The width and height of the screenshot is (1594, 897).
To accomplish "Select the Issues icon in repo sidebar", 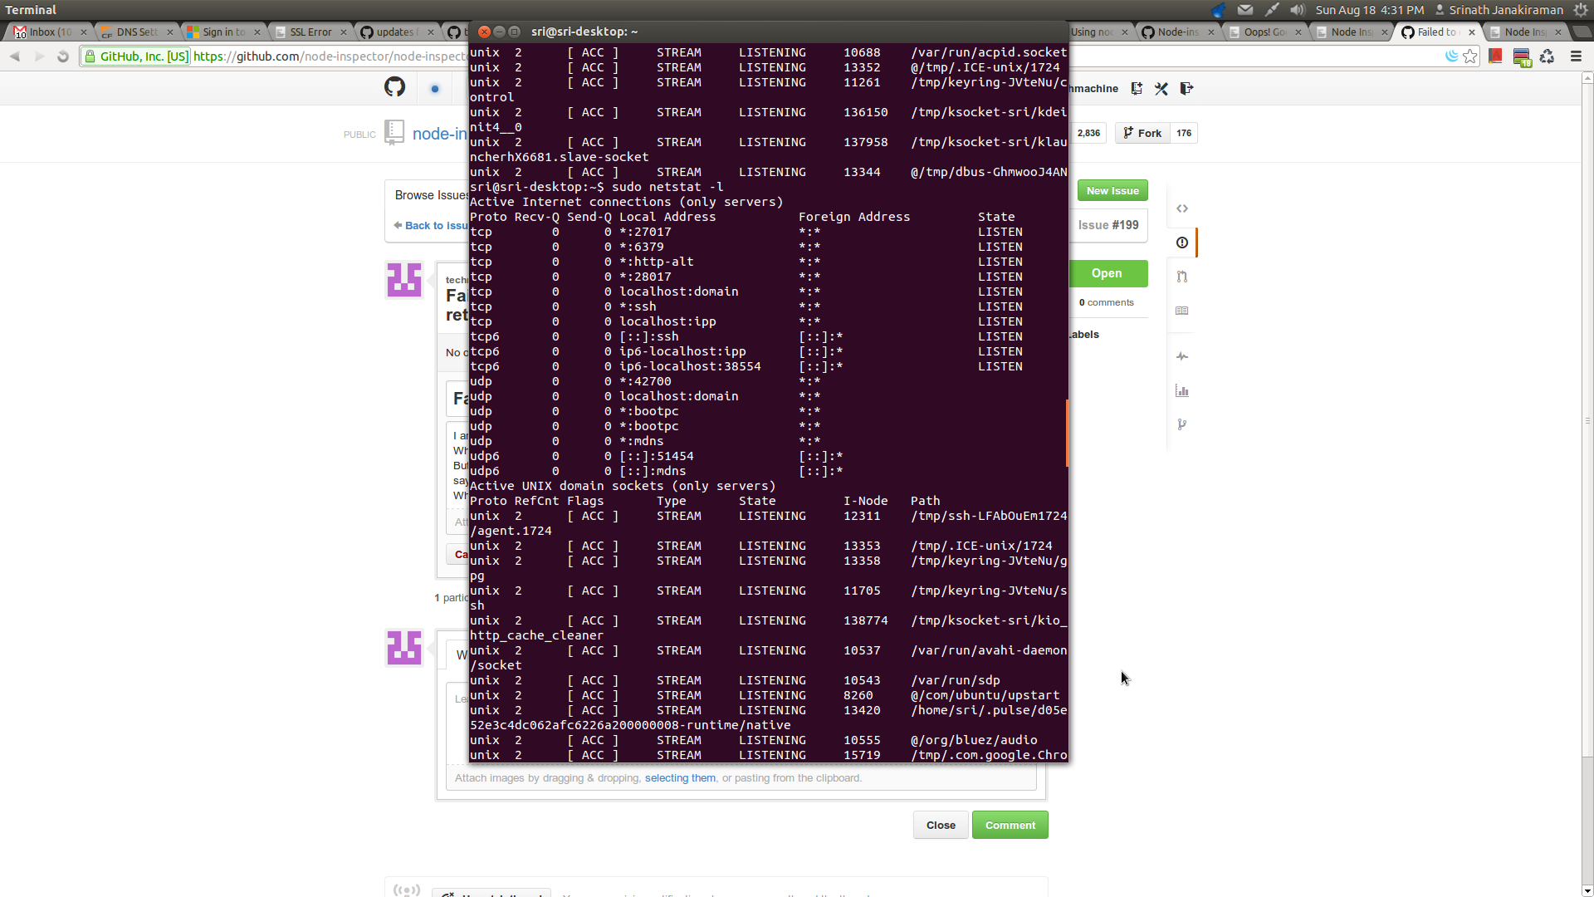I will pyautogui.click(x=1182, y=243).
